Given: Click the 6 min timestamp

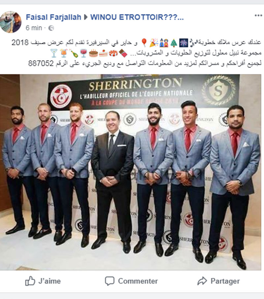Looking at the screenshot, I should 34,28.
